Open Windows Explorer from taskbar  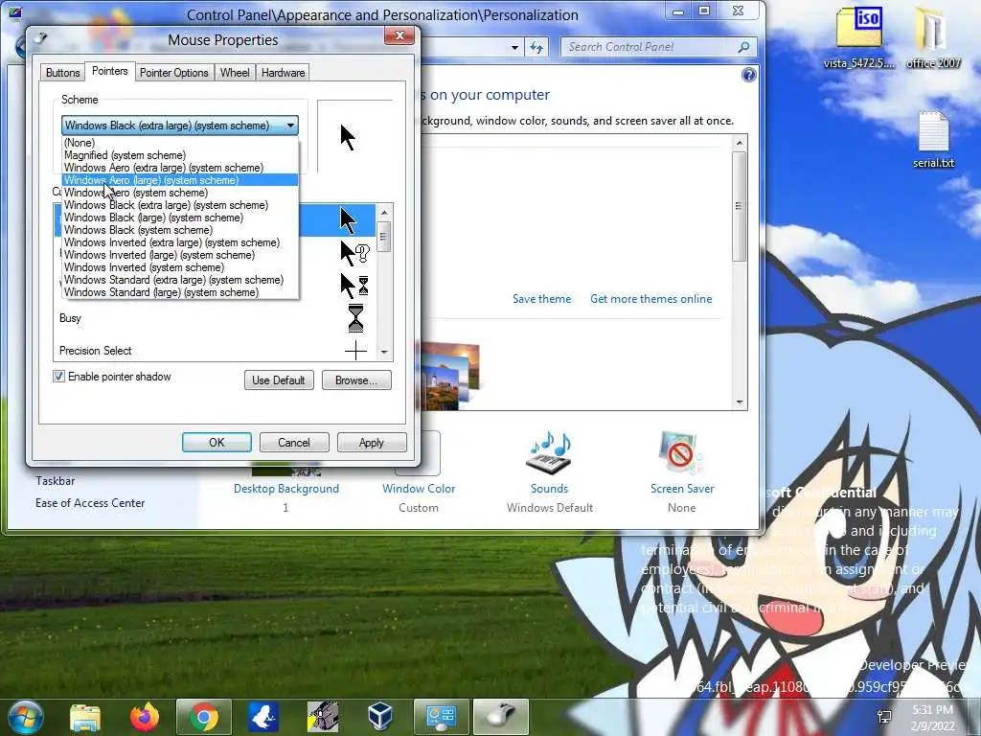coord(85,717)
